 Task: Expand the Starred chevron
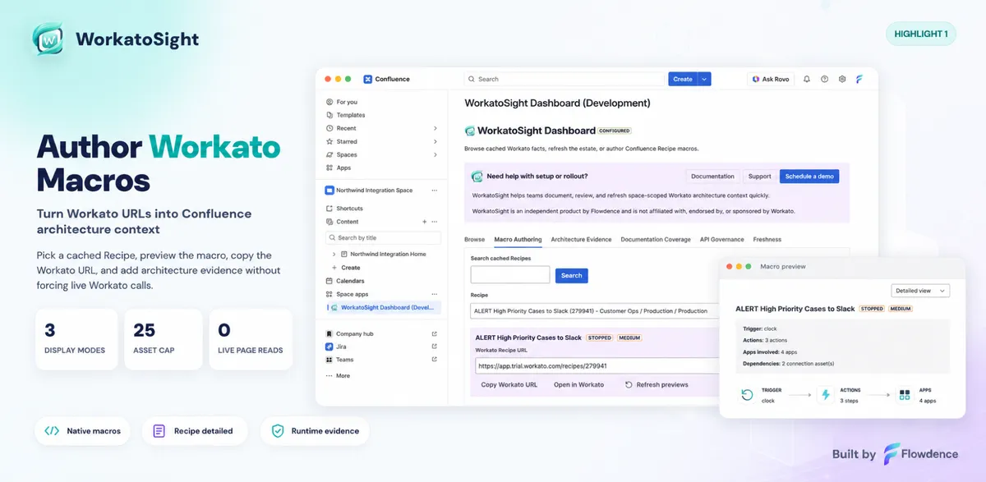435,141
